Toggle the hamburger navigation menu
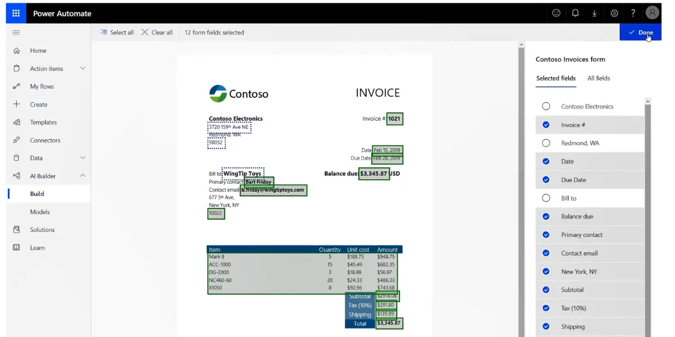675x337 pixels. click(x=16, y=33)
